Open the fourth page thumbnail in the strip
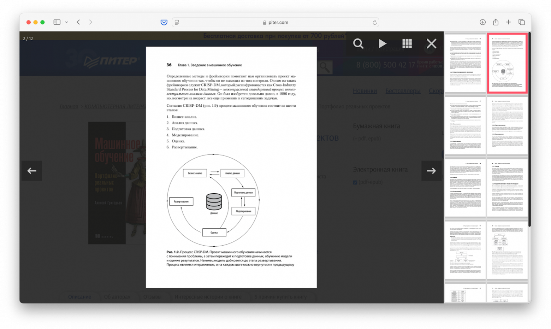Image resolution: width=551 pixels, height=329 pixels. click(507, 125)
